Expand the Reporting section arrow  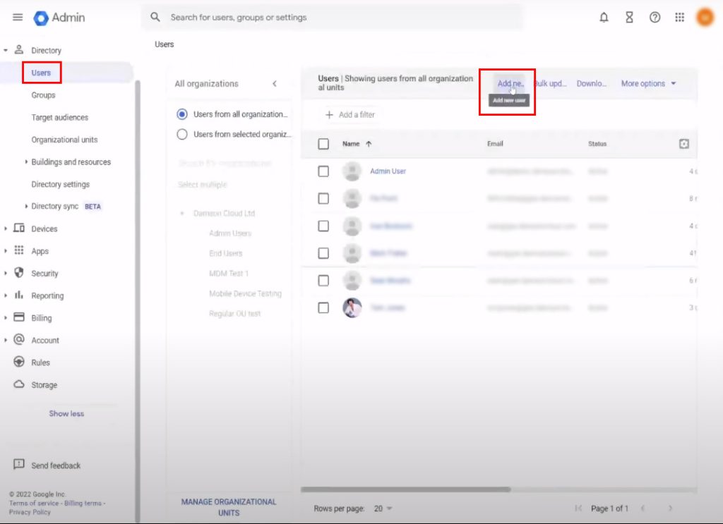click(x=6, y=295)
